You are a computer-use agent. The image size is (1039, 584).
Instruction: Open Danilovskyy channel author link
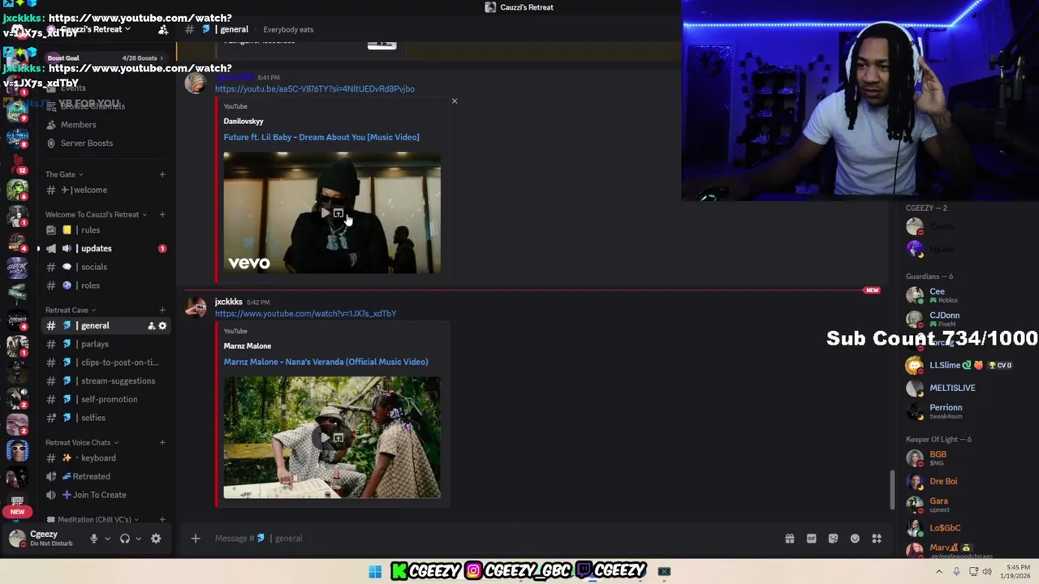point(244,121)
